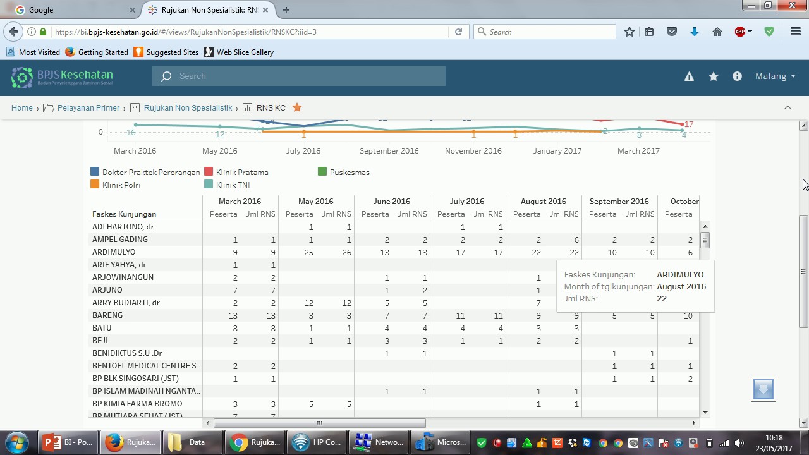Open Pelayanan Primer breadcrumb folder
Image resolution: width=809 pixels, height=455 pixels.
82,108
